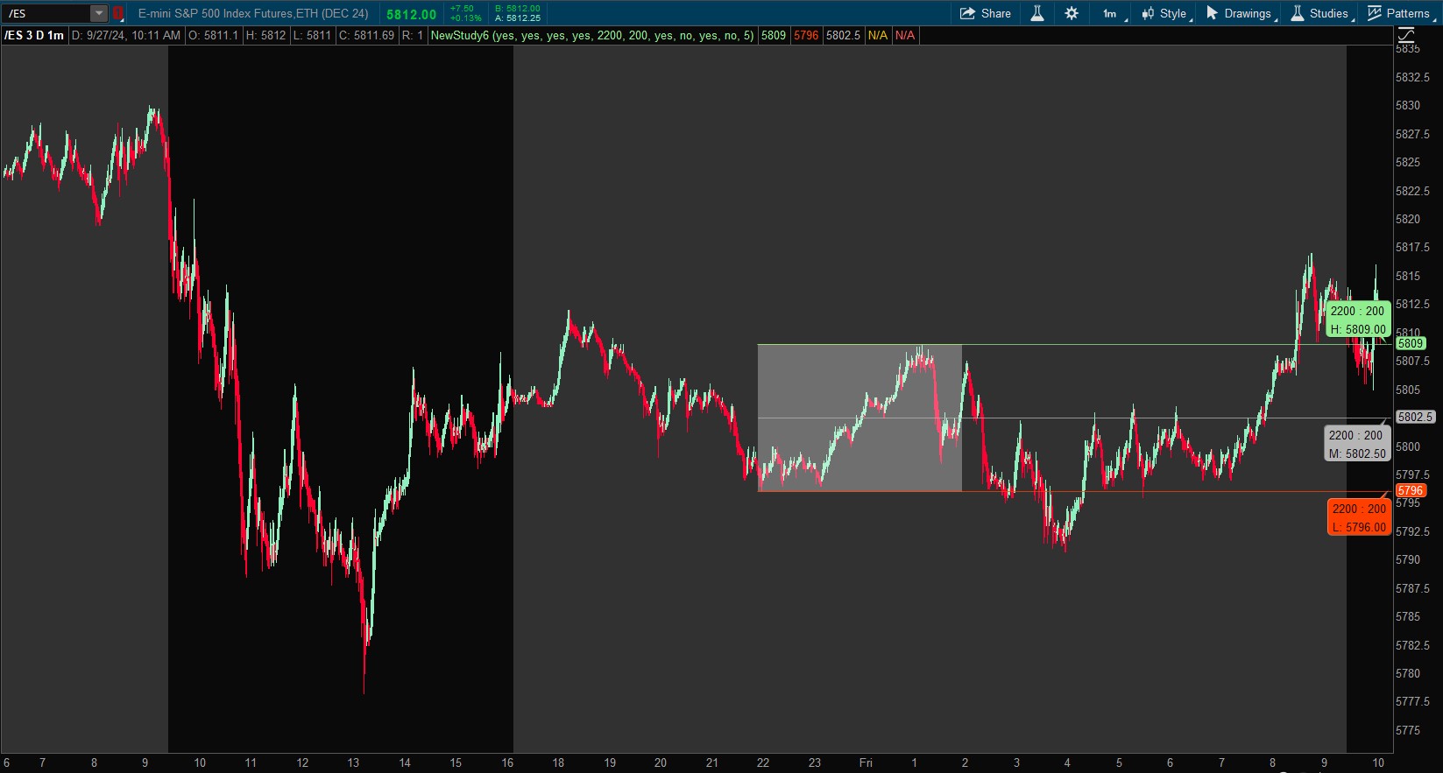
Task: Open the Patterns menu
Action: [x=1407, y=13]
